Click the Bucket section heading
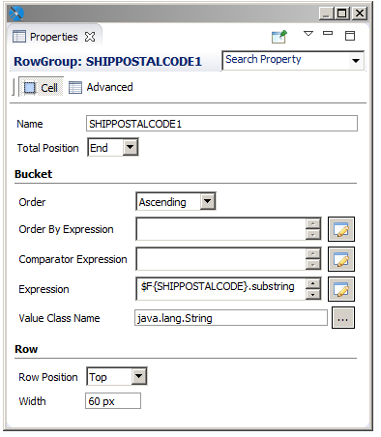This screenshot has height=437, width=381. click(x=34, y=174)
